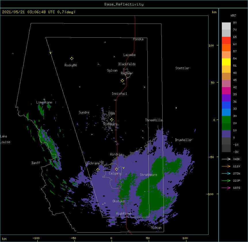Click the light blue 33–30 dBZ swatch
Image resolution: width=248 pixels, height=242 pixels.
pos(226,112)
